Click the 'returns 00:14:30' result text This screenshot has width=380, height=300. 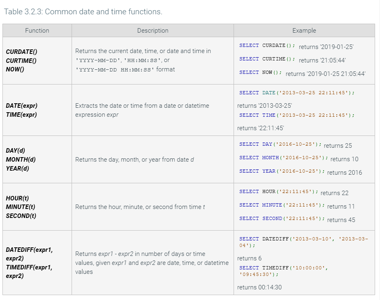coord(259,287)
